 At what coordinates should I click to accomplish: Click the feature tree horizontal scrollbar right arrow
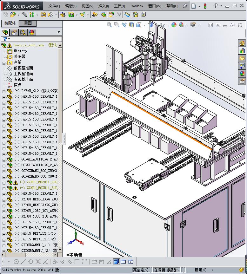(55, 255)
